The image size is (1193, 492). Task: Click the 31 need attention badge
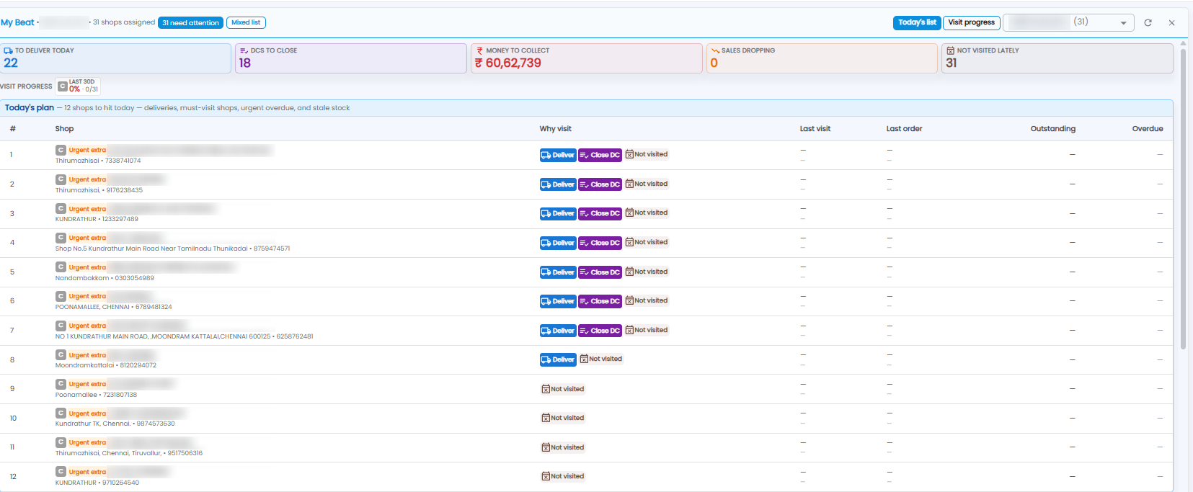[190, 22]
